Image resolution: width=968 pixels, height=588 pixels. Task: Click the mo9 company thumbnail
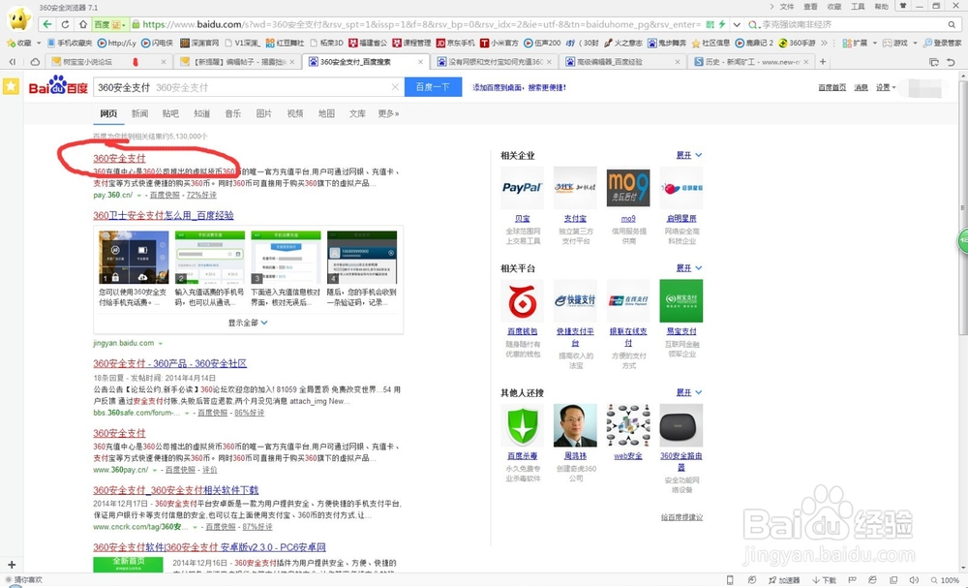click(628, 188)
